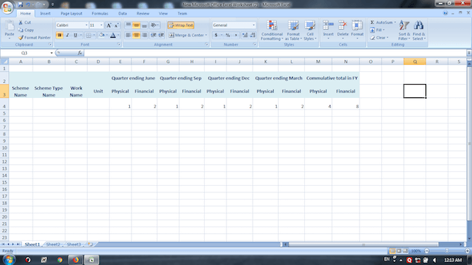Image resolution: width=472 pixels, height=265 pixels.
Task: Click the Cut scissors icon
Action: tap(20, 23)
